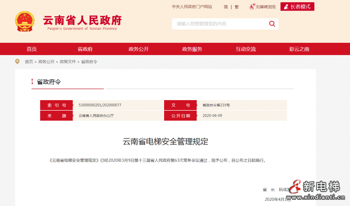Click the 索引号 label cell
Viewport: 350px width, 206px height.
point(56,105)
